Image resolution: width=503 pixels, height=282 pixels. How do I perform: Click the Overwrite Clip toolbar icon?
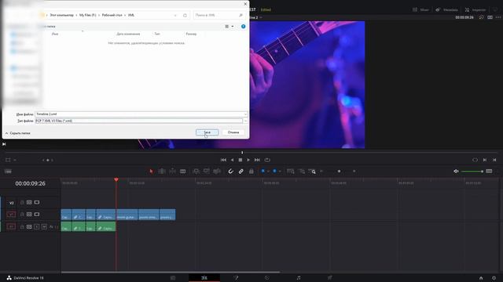click(207, 172)
